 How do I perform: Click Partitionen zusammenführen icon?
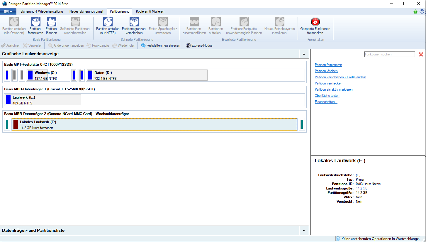(194, 22)
